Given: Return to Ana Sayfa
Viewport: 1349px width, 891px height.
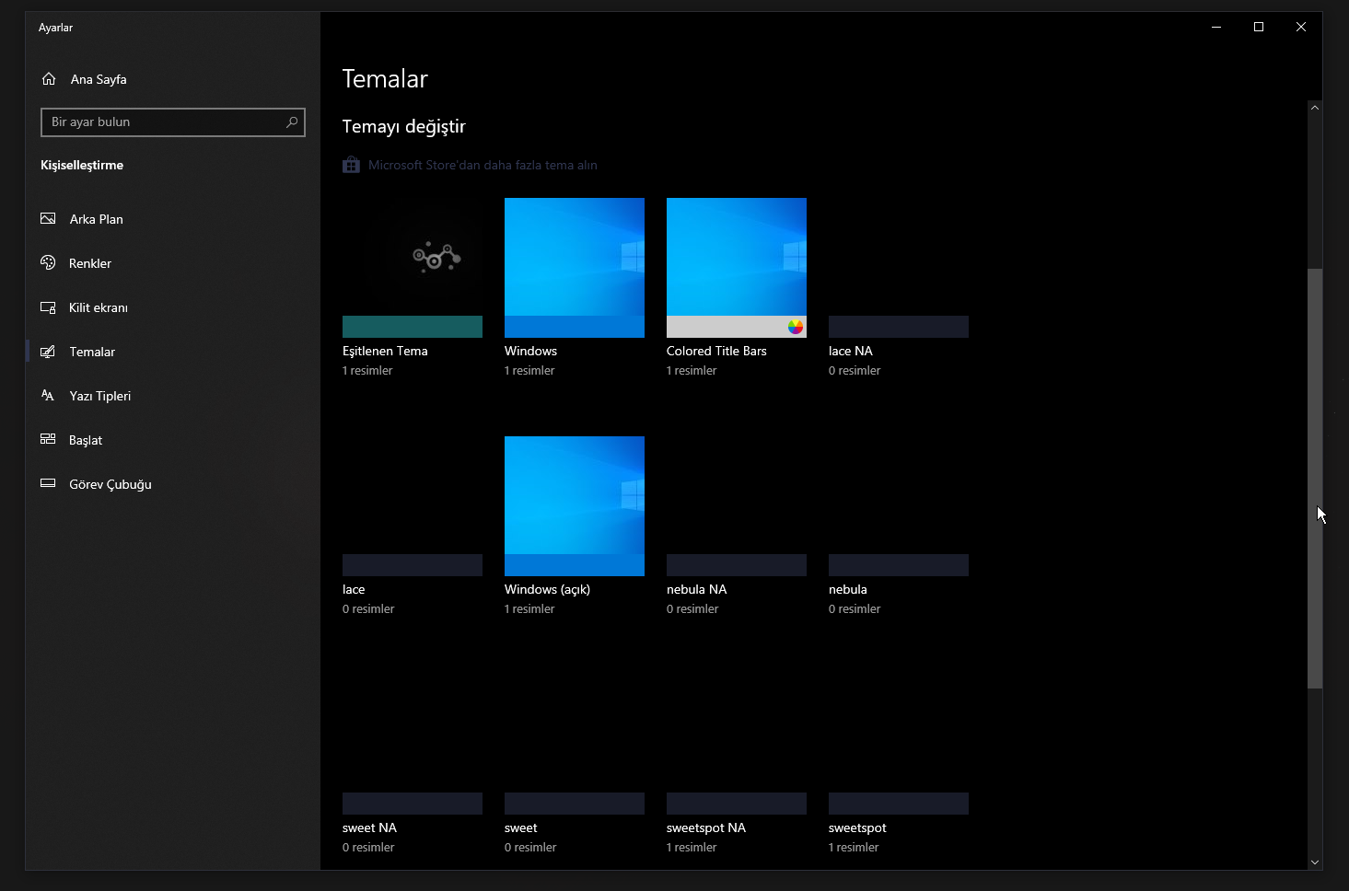Looking at the screenshot, I should point(173,79).
